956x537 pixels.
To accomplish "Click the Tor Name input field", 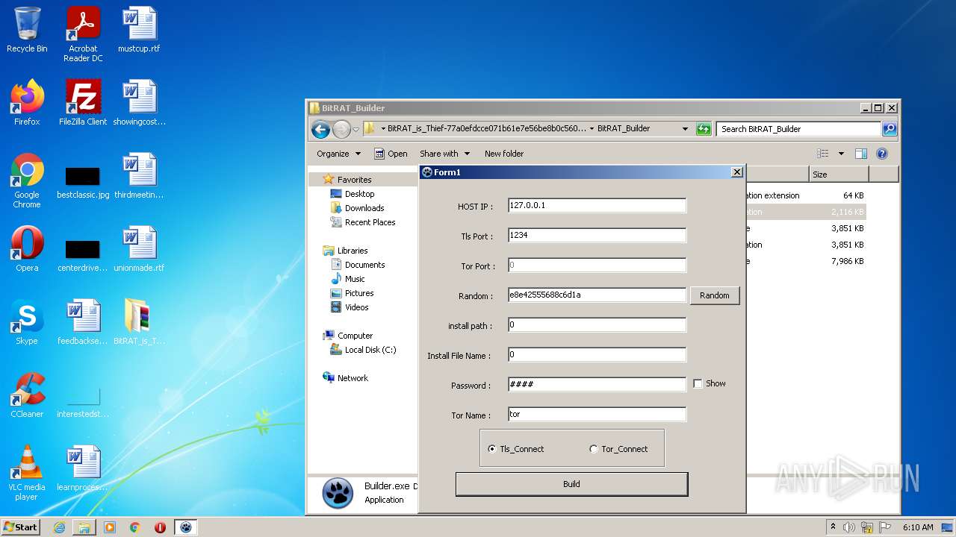I will [x=597, y=414].
